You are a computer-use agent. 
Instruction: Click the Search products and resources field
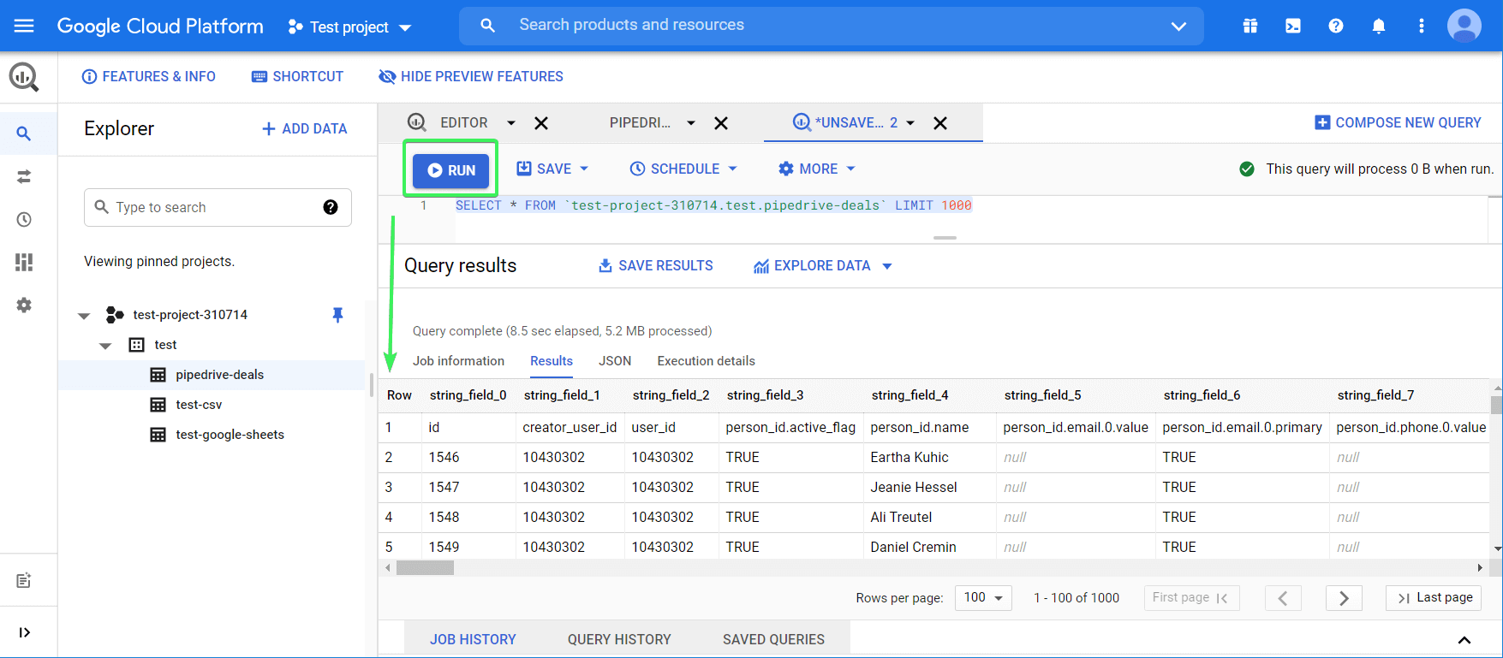click(x=831, y=26)
